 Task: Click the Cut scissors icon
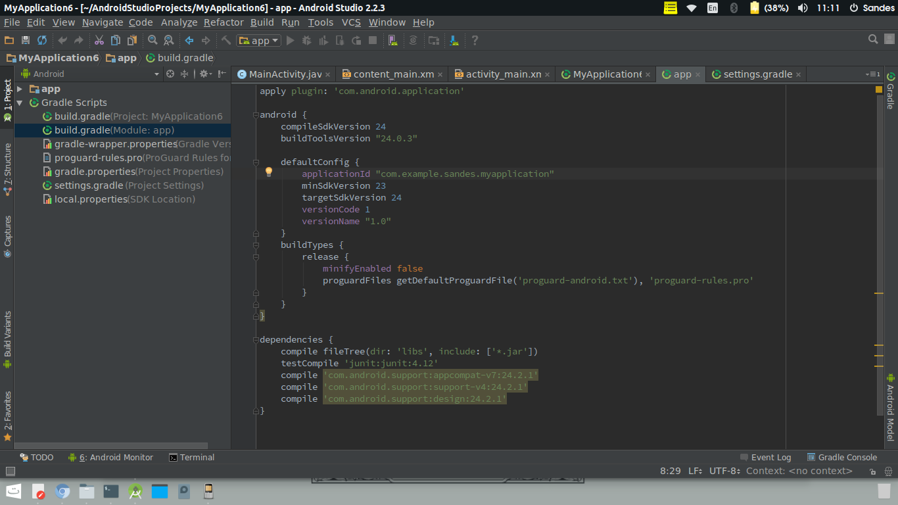[99, 41]
